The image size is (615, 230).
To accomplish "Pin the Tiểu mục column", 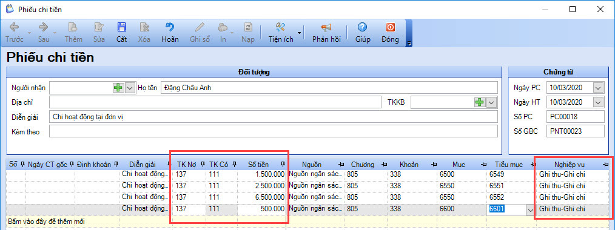I will tap(533, 164).
